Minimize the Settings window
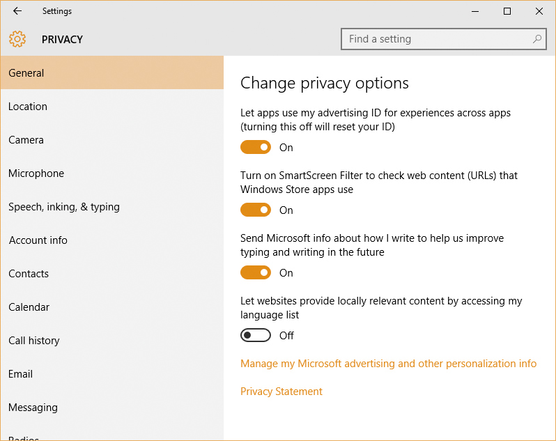 coord(475,11)
